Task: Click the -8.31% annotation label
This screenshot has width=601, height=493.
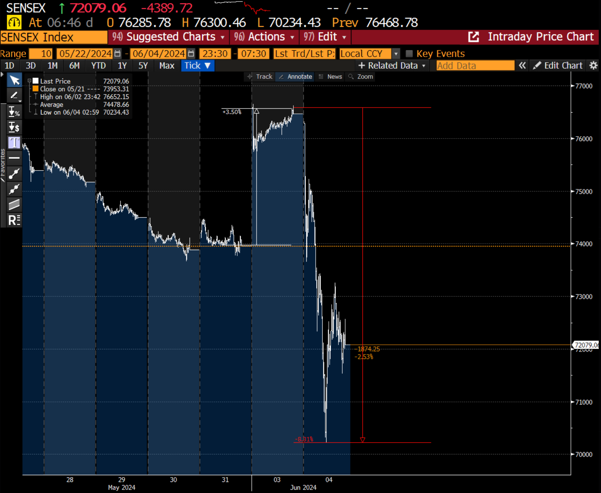Action: (304, 439)
